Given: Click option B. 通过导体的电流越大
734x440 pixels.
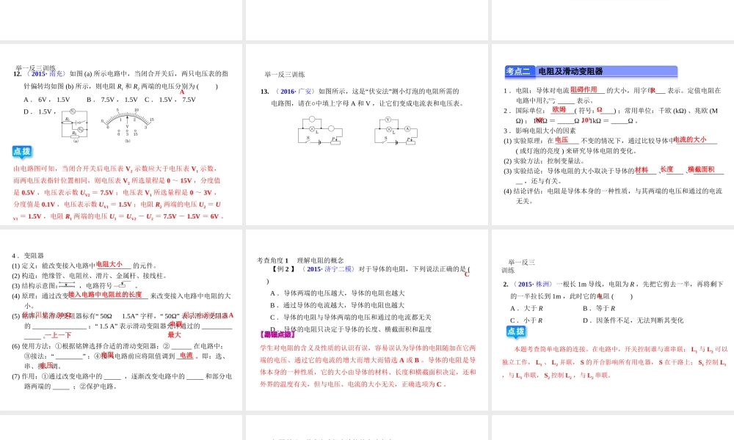Looking at the screenshot, I should click(x=337, y=305).
